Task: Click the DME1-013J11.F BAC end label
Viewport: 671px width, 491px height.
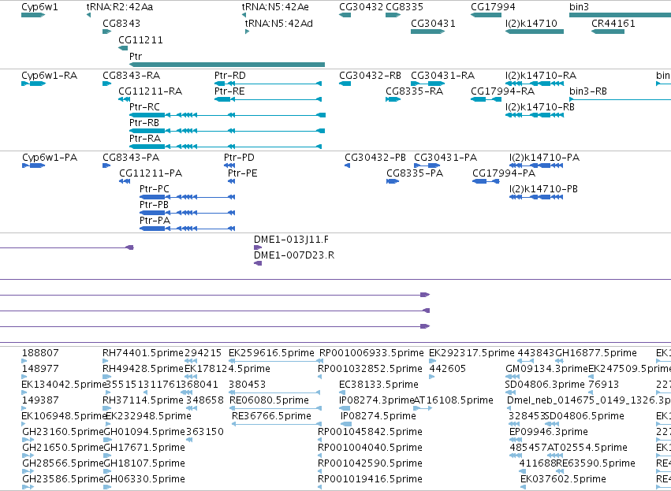Action: click(x=292, y=240)
